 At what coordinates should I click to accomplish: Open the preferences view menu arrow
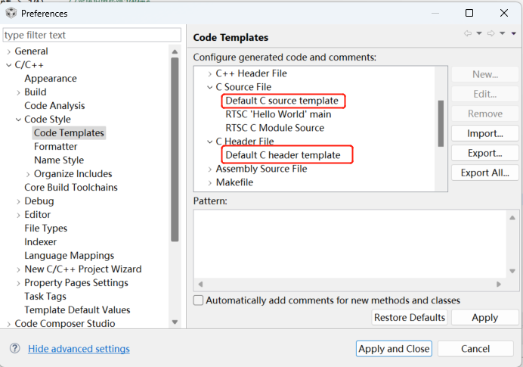(514, 34)
